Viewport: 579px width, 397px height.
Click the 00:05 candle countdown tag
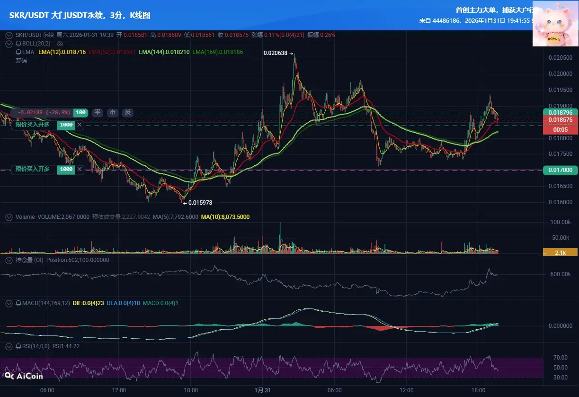560,129
